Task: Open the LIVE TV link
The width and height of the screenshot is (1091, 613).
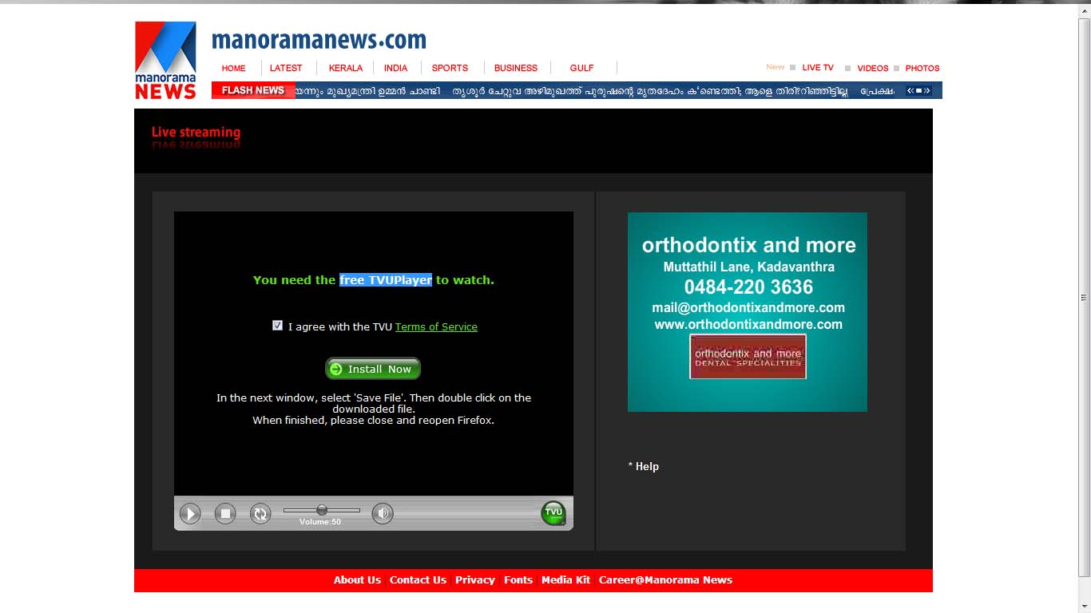Action: [x=818, y=68]
